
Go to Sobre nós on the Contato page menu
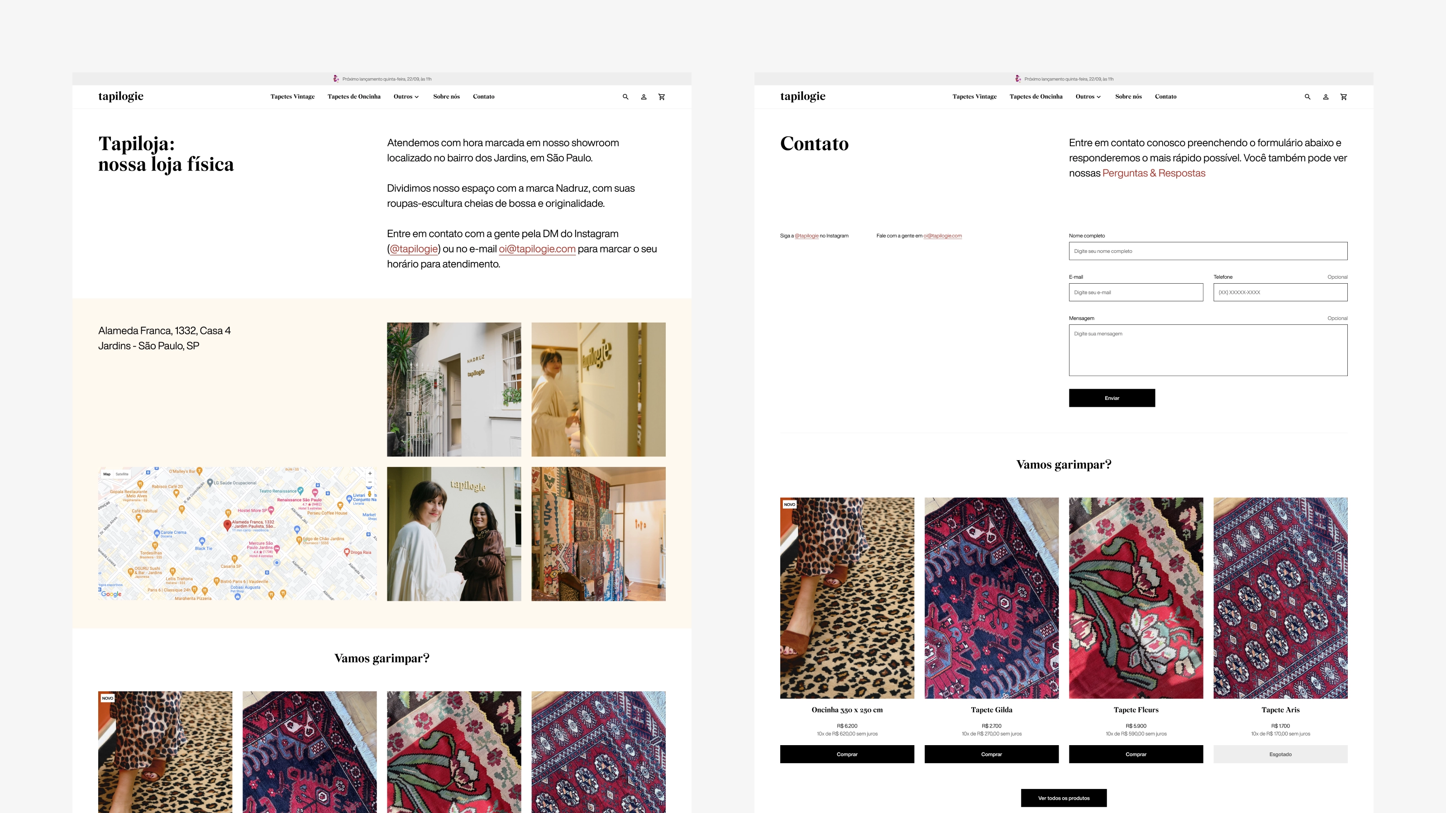[x=1128, y=96]
